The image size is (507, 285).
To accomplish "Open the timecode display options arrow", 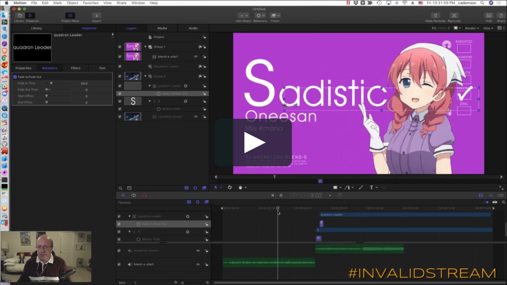I will click(330, 196).
